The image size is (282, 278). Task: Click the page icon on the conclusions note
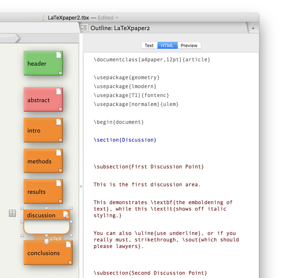68,244
